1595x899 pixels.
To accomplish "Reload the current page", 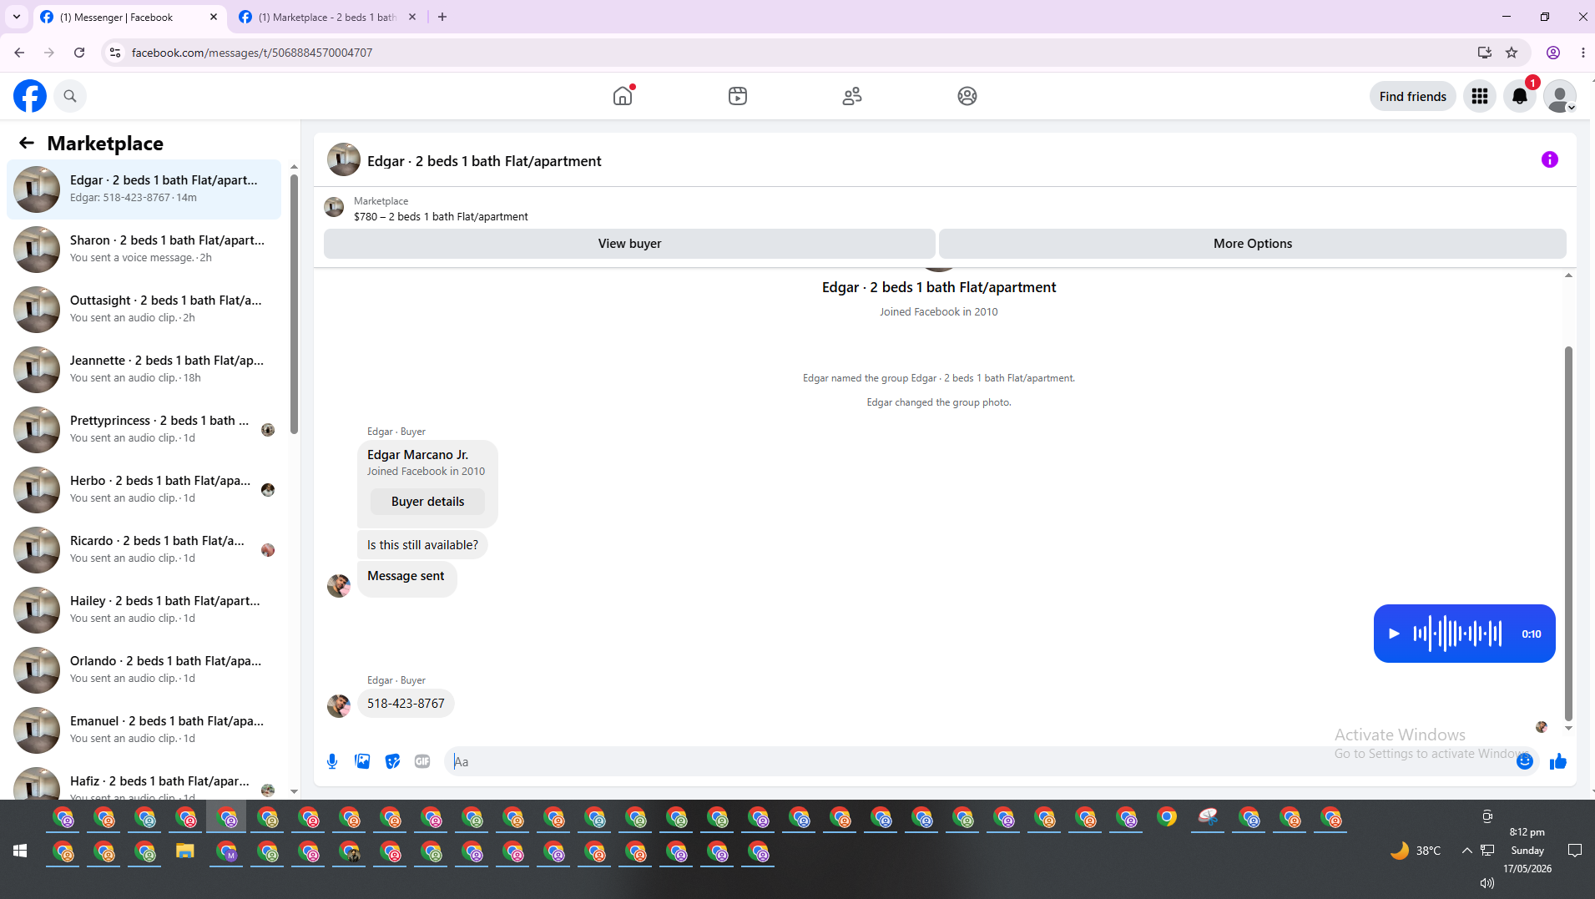I will [79, 53].
